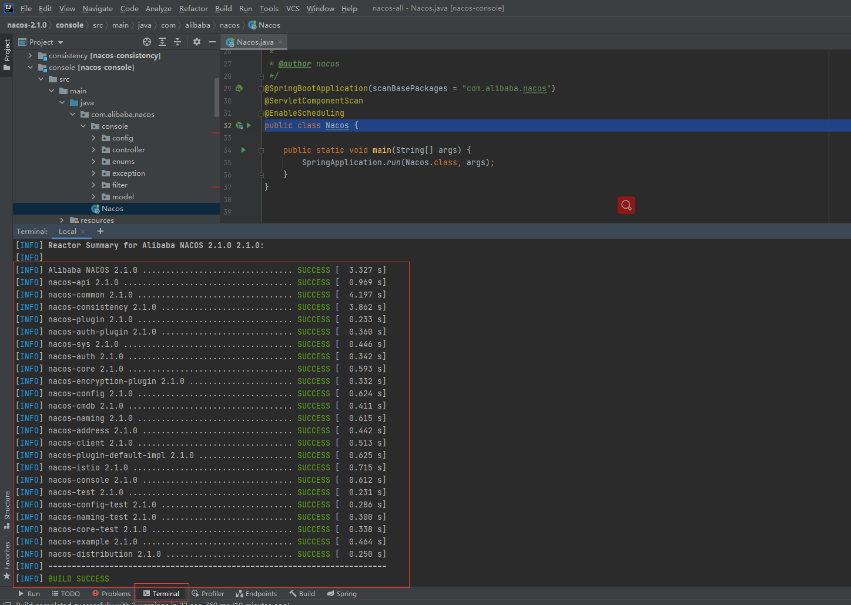The height and width of the screenshot is (605, 851).
Task: Open the Refactor menu
Action: 193,8
